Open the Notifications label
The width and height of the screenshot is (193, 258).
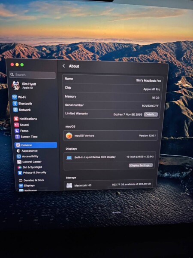coord(28,119)
